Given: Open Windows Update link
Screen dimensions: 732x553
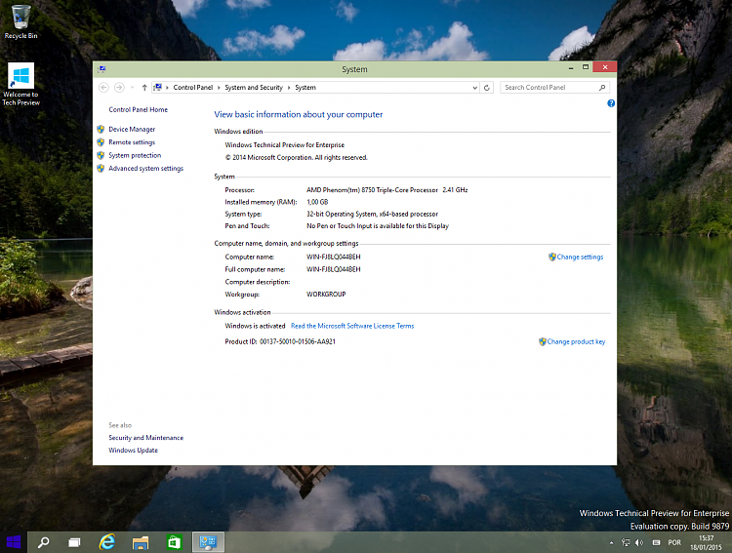Looking at the screenshot, I should pos(133,451).
